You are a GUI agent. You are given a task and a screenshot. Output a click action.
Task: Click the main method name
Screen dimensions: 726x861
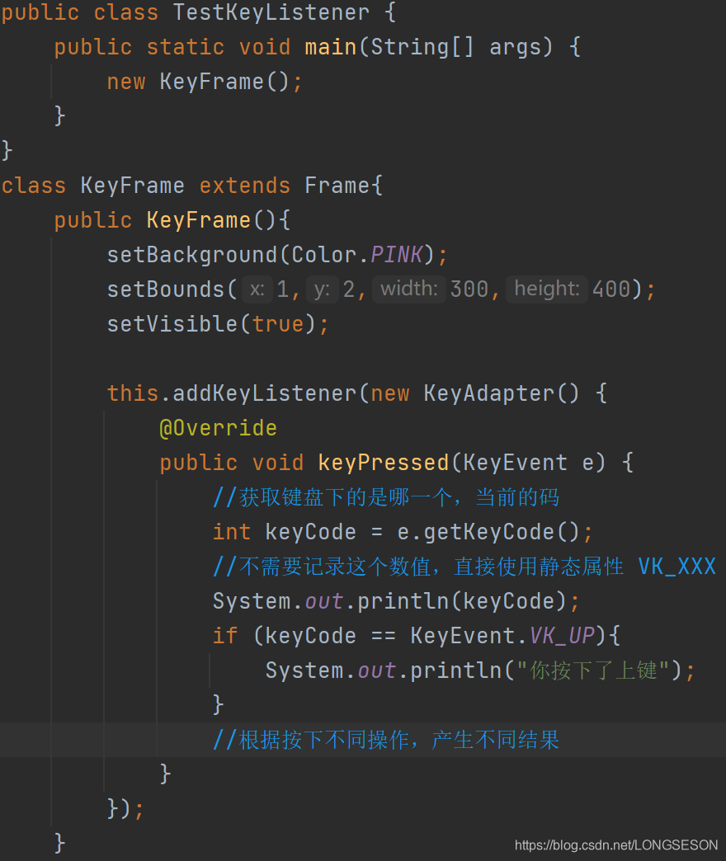click(331, 47)
